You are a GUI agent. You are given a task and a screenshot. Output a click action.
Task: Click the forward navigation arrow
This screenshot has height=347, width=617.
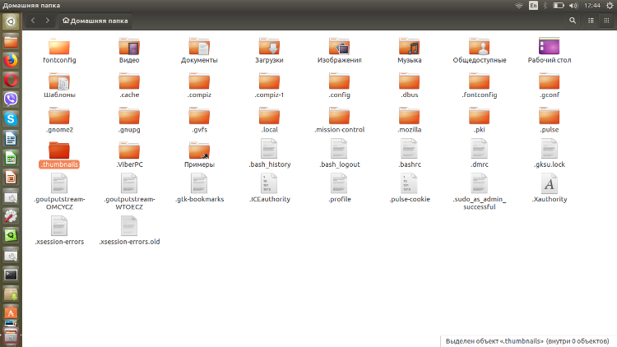point(47,20)
